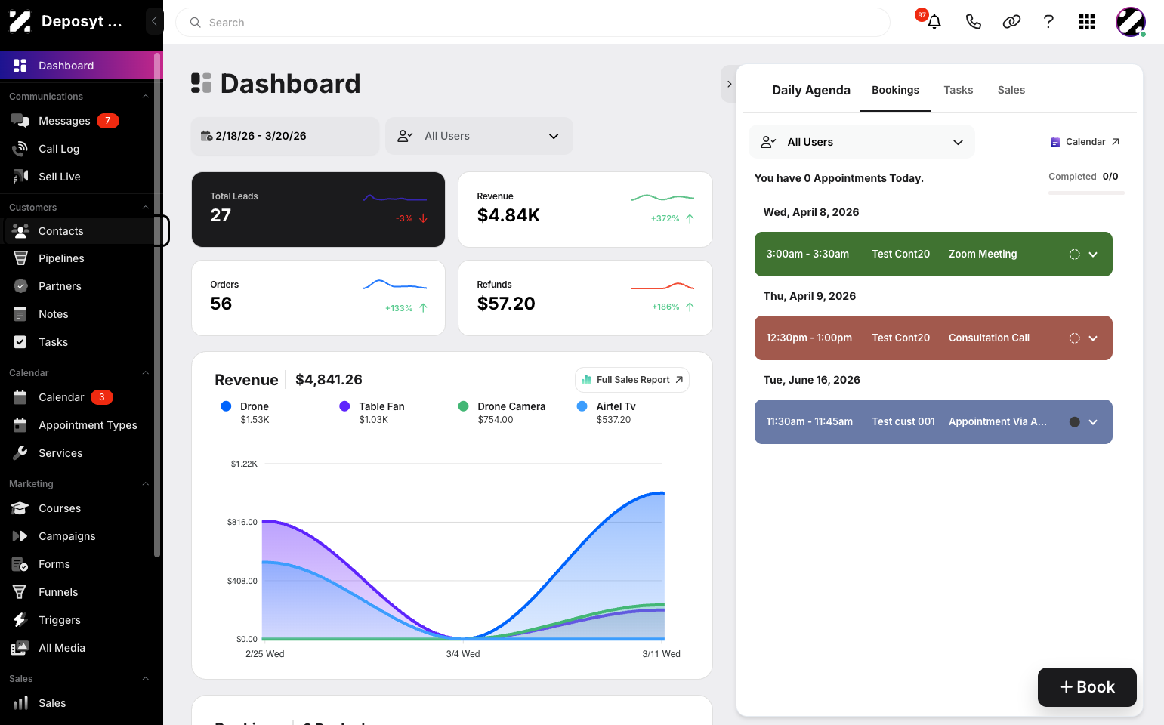This screenshot has height=725, width=1164.
Task: Click the Book button
Action: (x=1087, y=687)
